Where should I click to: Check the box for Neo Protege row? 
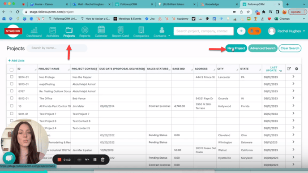[12, 77]
